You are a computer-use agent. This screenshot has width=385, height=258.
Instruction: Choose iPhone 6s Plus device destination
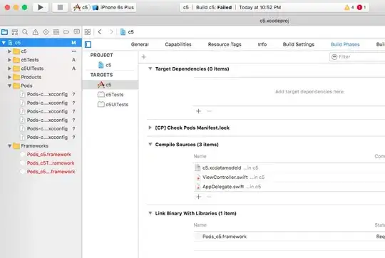113,7
